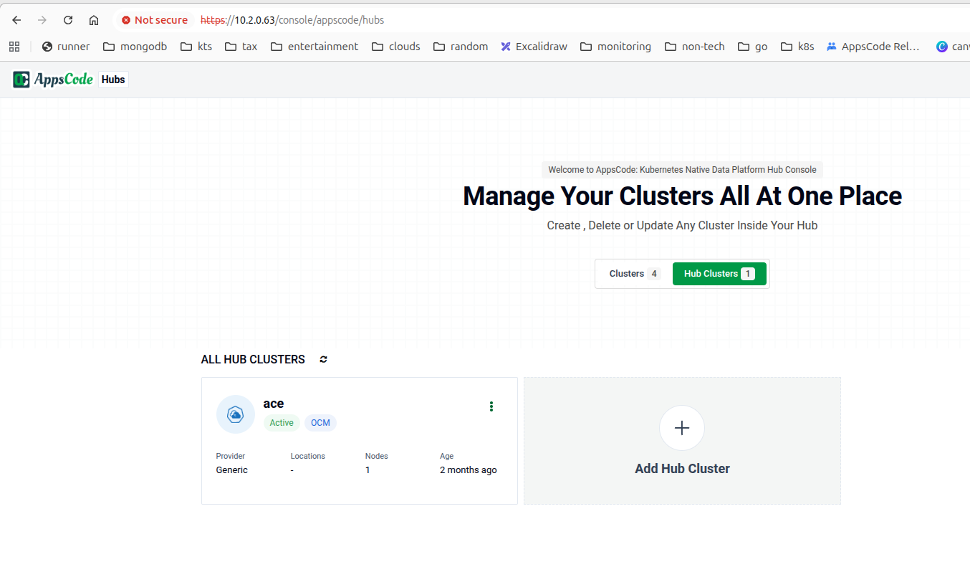Image resolution: width=970 pixels, height=567 pixels.
Task: Reload the page with browser refresh icon
Action: (68, 20)
